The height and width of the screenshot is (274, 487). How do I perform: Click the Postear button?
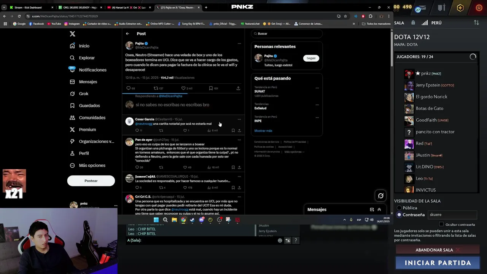[x=91, y=181]
